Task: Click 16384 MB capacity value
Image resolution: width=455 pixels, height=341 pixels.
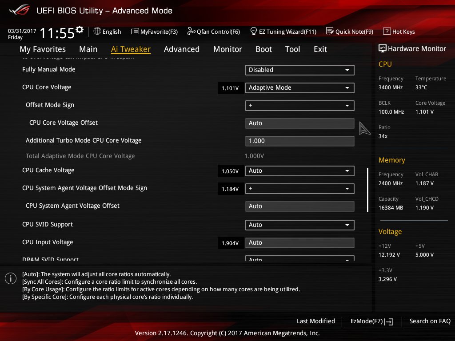Action: pos(391,208)
